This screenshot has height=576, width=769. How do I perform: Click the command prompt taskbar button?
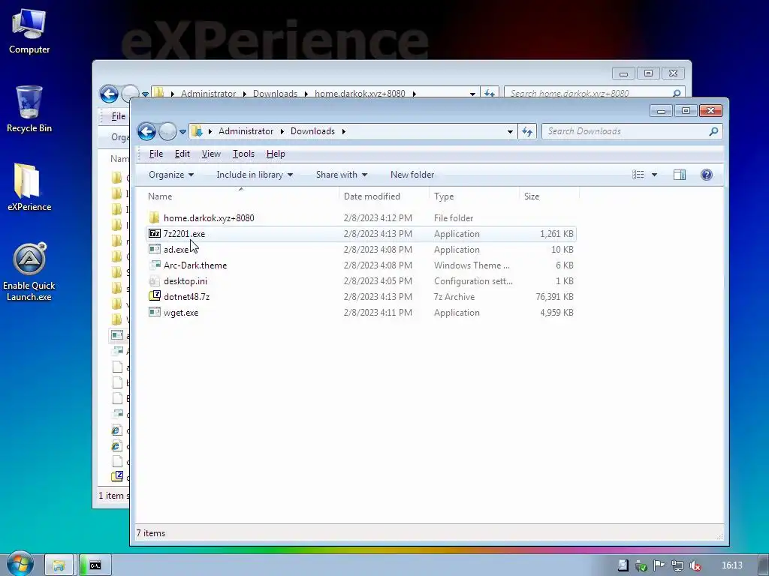tap(95, 565)
